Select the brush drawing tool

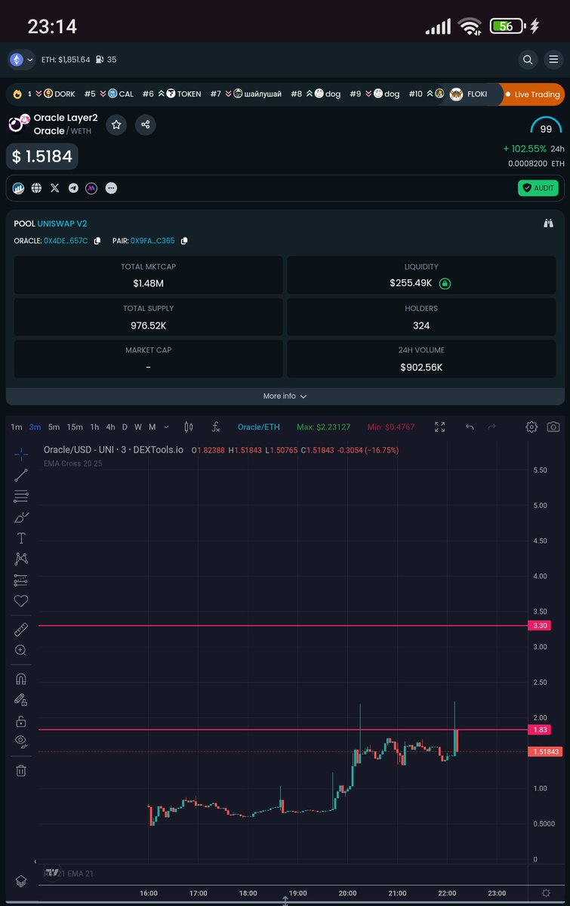(21, 517)
